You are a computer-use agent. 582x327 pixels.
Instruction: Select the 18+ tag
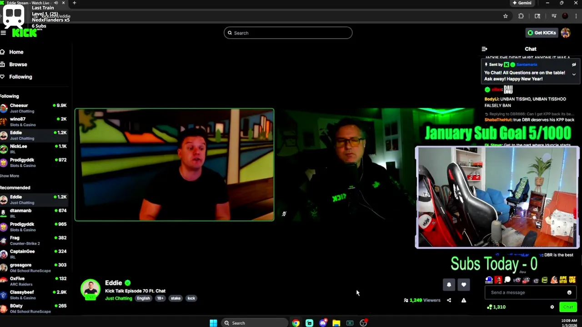(160, 298)
